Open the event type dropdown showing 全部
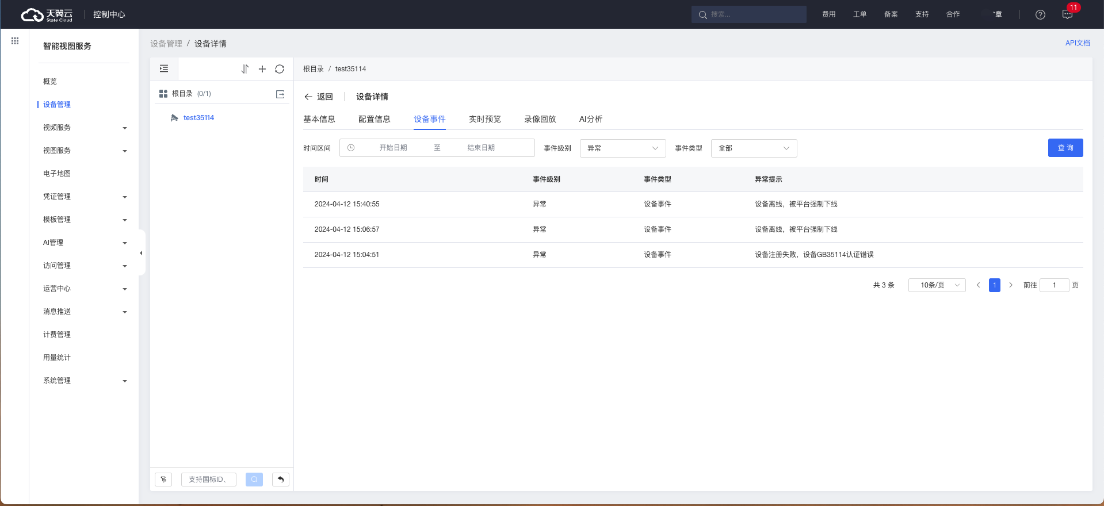Viewport: 1104px width, 506px height. [754, 148]
